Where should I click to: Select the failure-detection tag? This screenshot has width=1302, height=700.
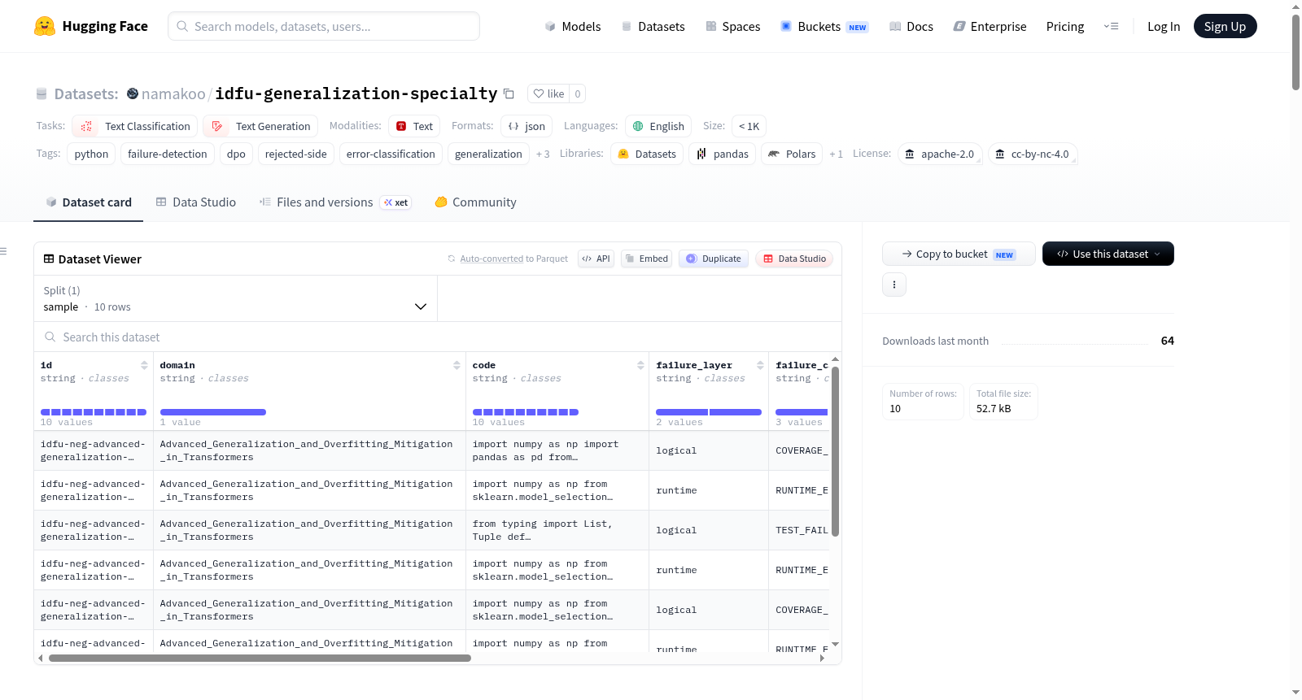click(x=168, y=154)
